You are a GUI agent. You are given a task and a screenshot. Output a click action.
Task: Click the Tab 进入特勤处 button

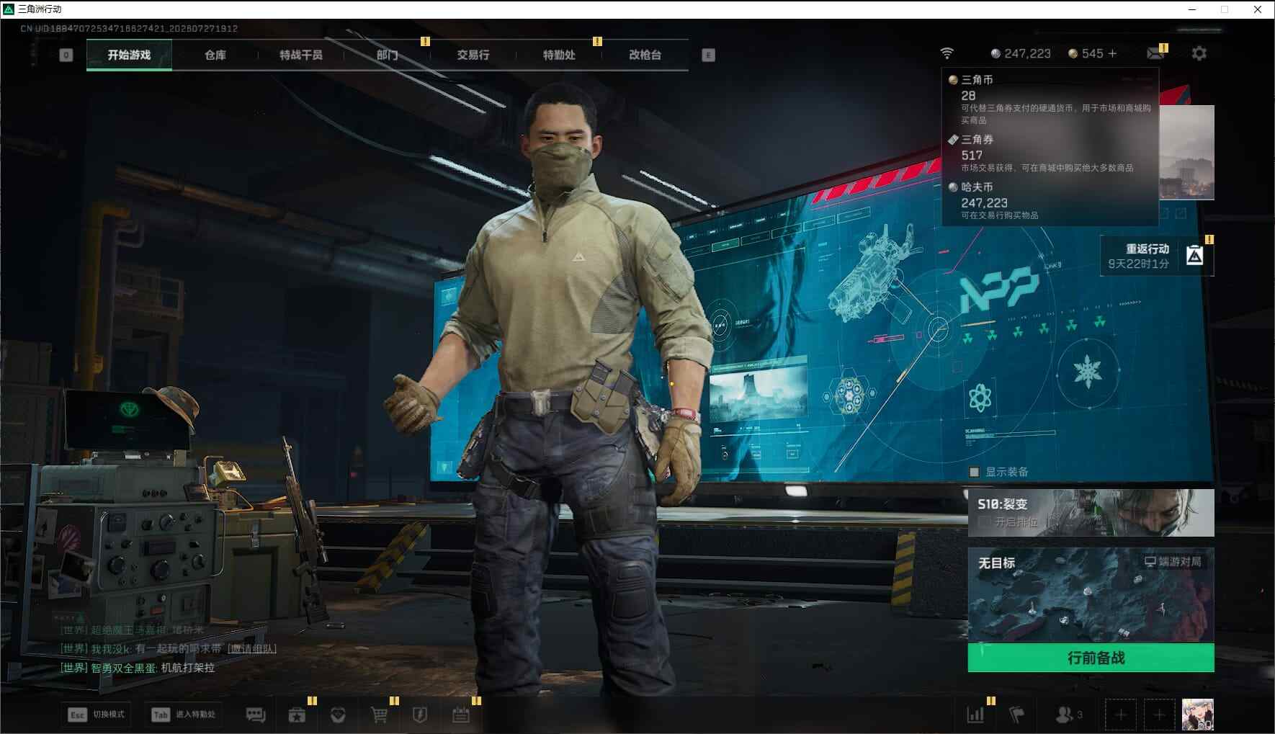point(184,715)
